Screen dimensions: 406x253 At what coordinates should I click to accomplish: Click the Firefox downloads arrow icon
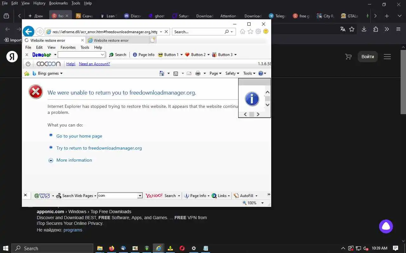click(364, 29)
